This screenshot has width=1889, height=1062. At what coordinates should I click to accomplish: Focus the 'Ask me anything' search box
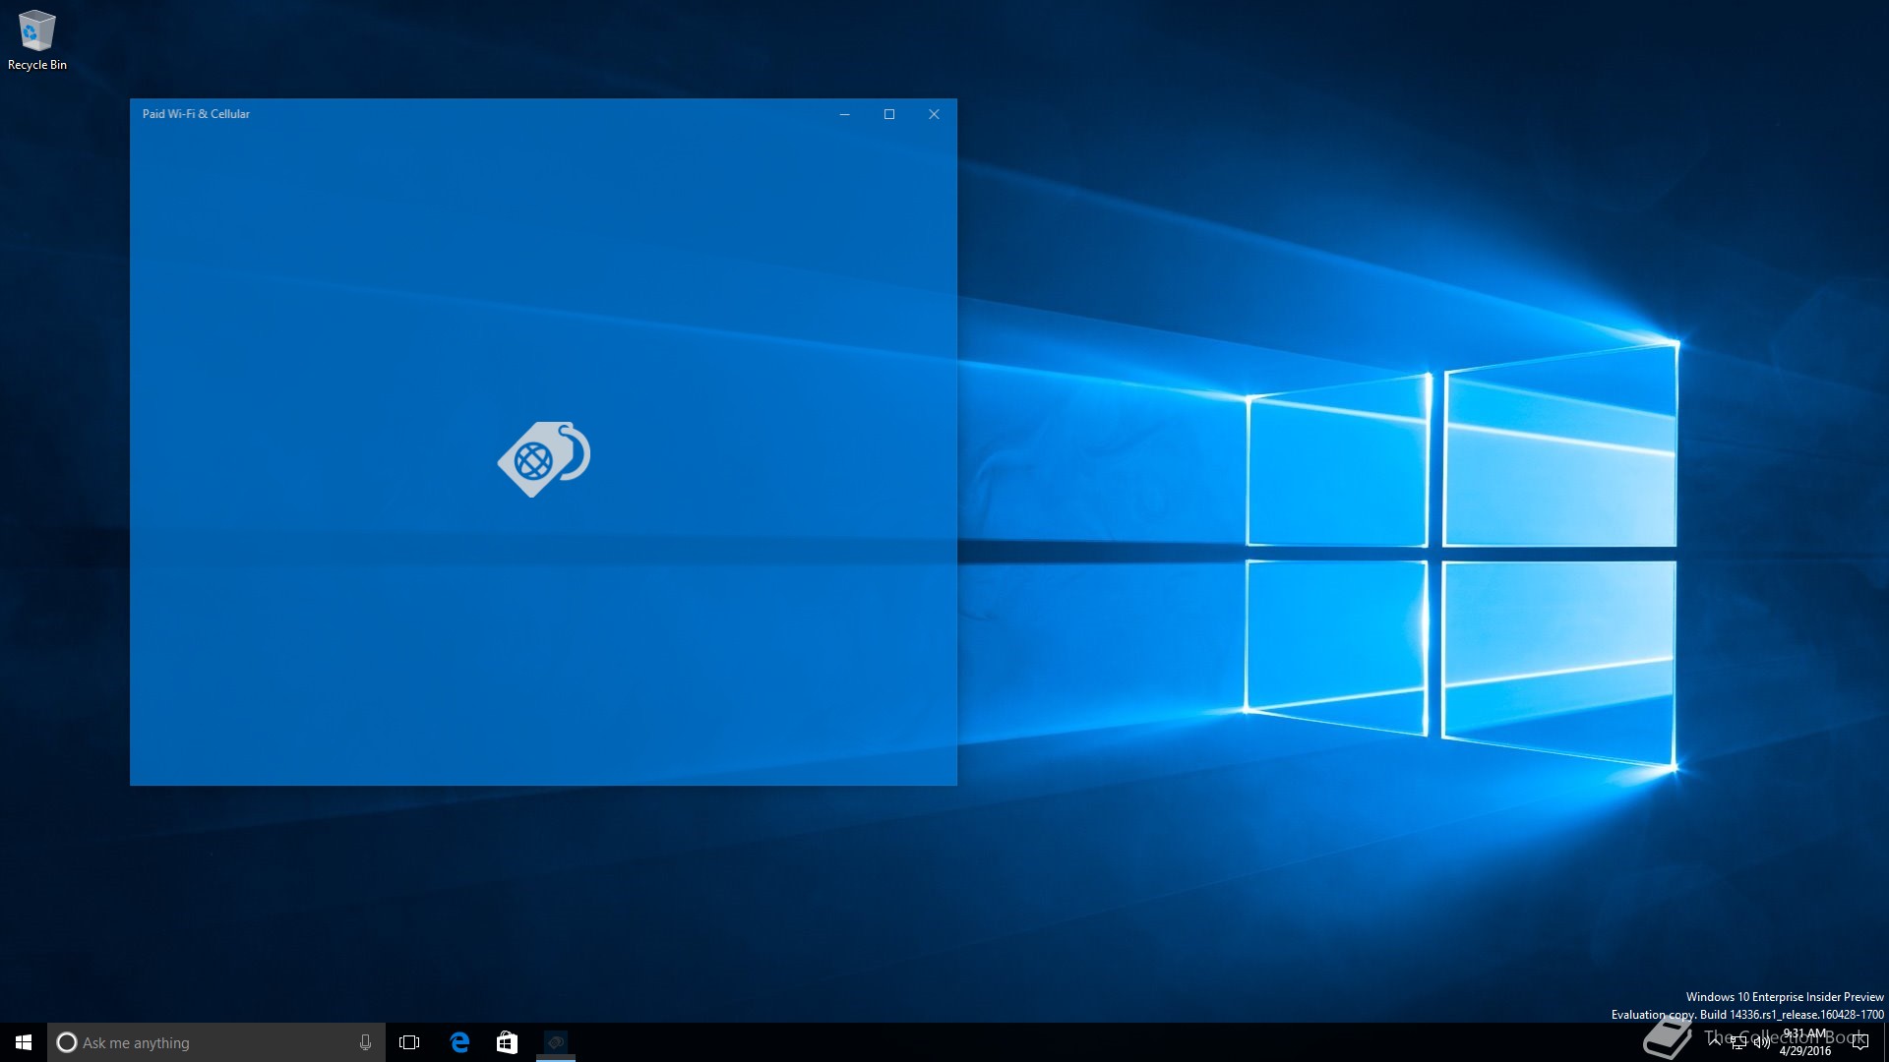pyautogui.click(x=216, y=1042)
